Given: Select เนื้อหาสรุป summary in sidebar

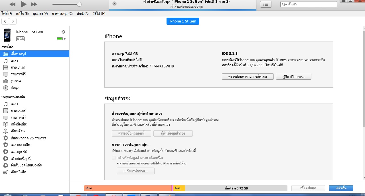Looking at the screenshot, I should [35, 53].
